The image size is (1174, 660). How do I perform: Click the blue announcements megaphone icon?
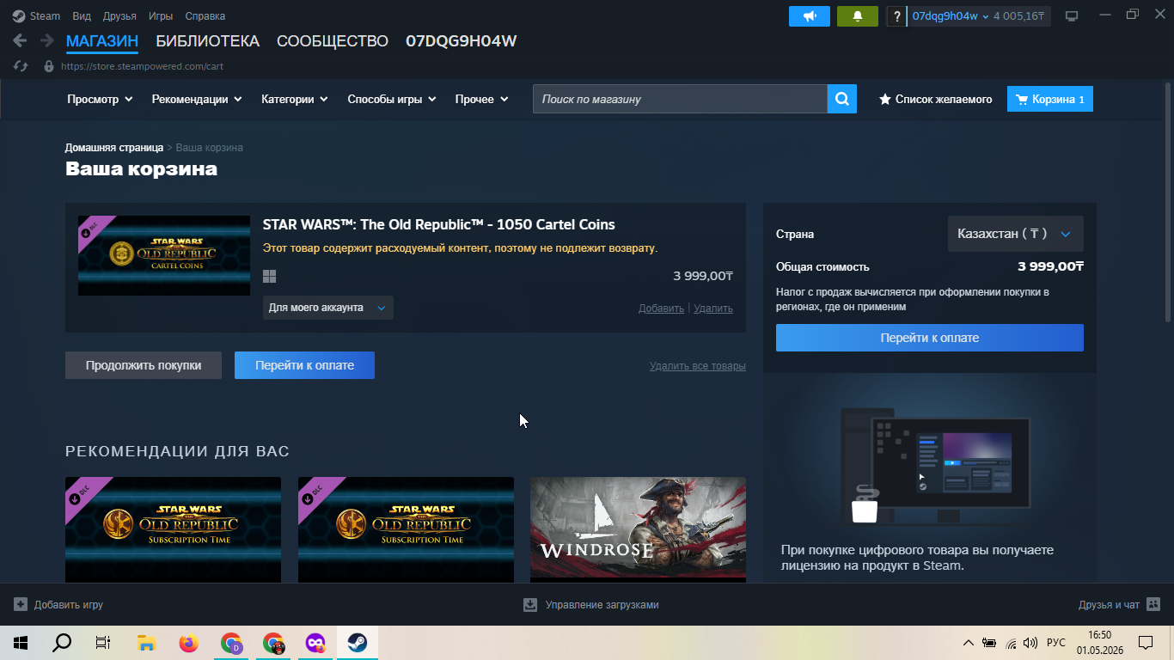810,16
